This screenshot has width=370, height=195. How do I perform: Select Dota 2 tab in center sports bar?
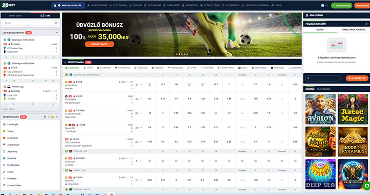point(243,68)
